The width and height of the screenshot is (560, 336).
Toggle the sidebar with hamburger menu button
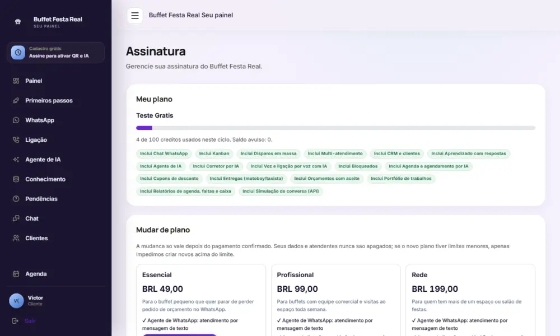[134, 15]
